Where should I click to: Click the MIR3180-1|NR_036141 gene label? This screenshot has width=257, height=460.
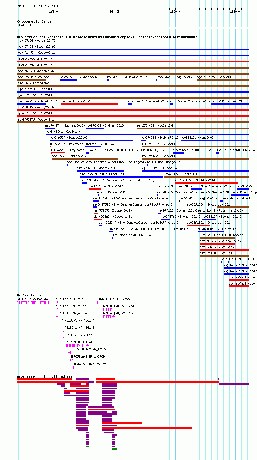coord(78,328)
